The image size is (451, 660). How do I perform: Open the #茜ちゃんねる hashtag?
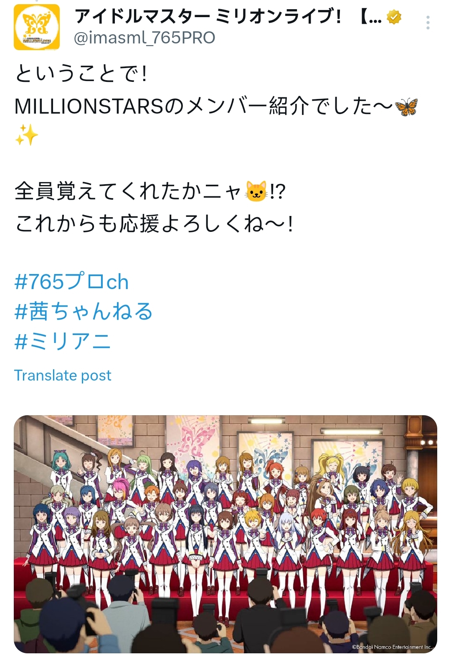(84, 312)
